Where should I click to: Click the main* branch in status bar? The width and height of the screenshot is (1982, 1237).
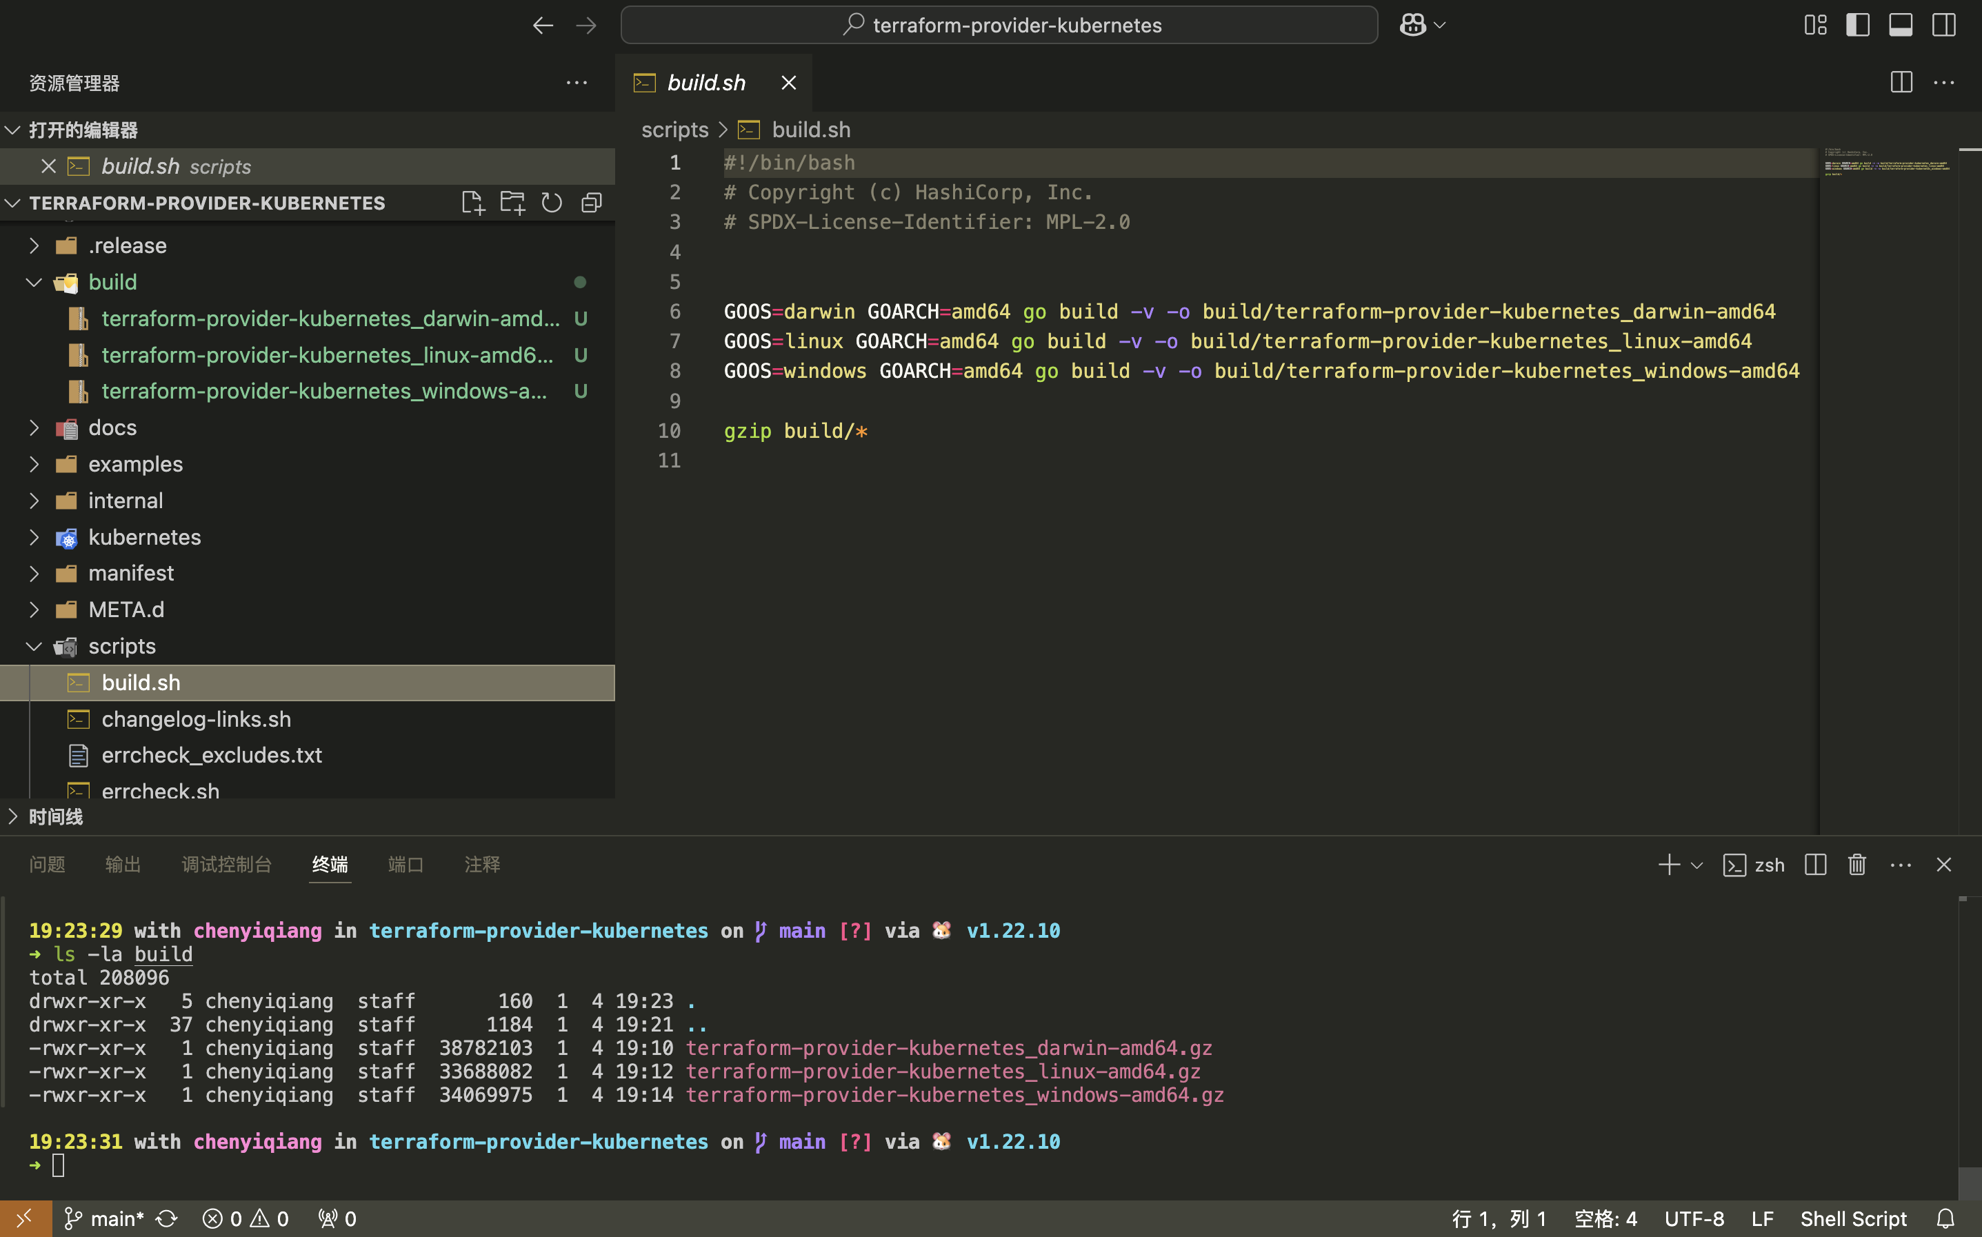click(105, 1219)
